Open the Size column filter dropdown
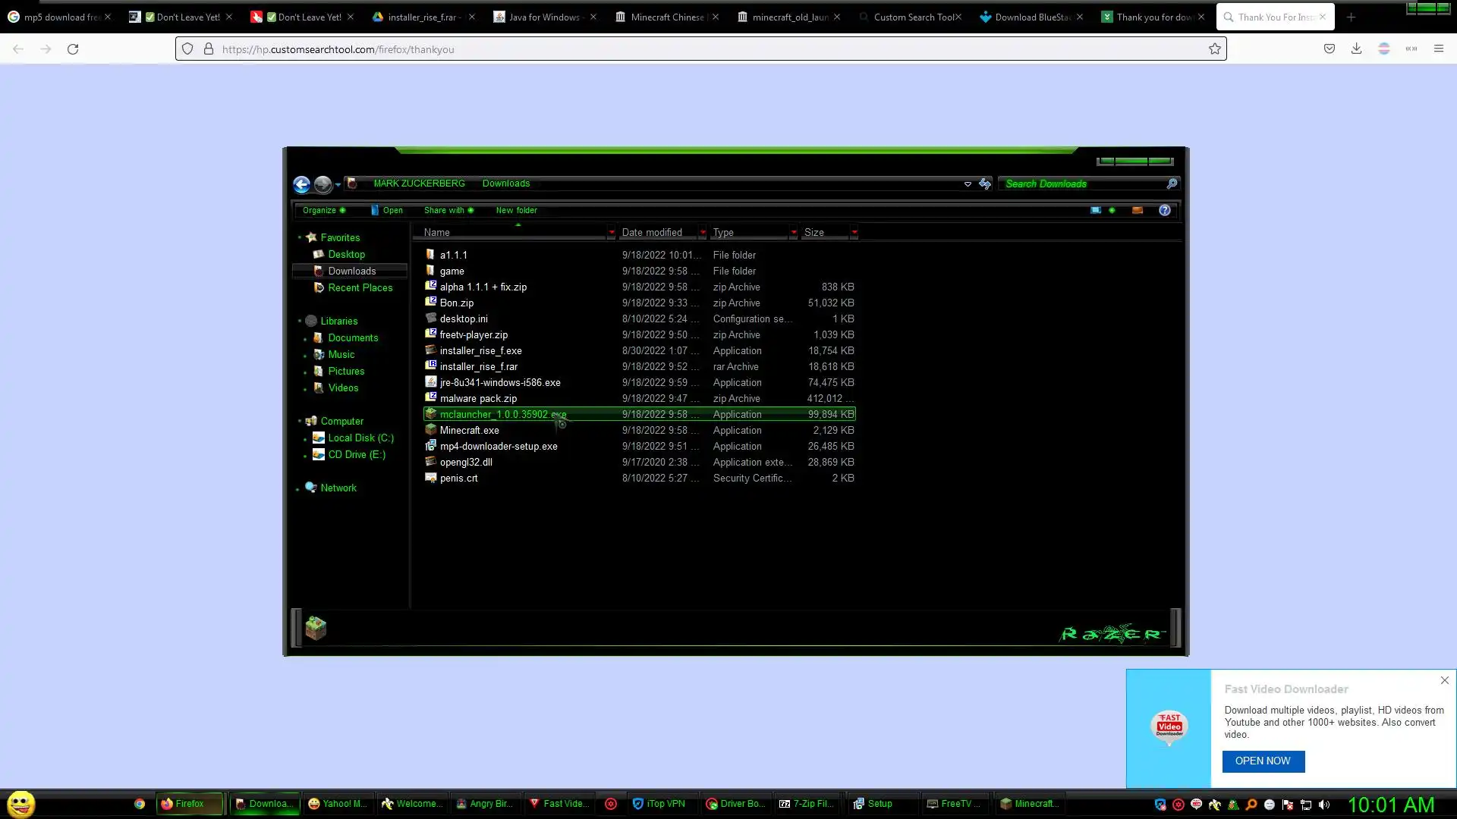Image resolution: width=1457 pixels, height=819 pixels. click(x=854, y=233)
